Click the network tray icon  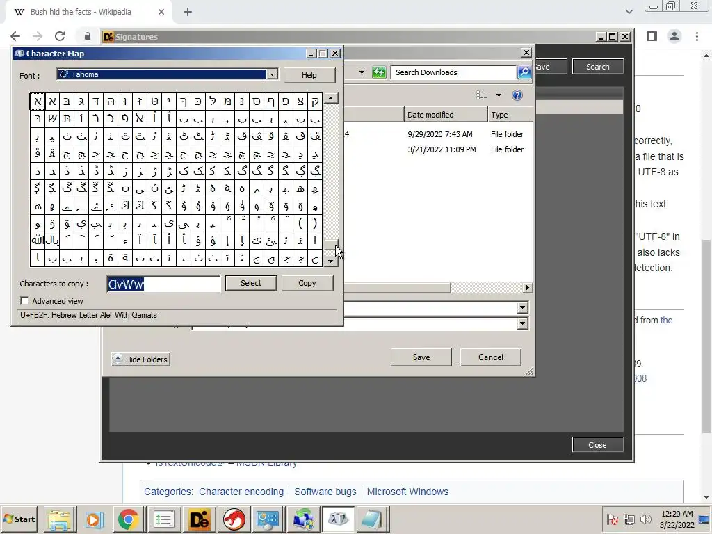tap(629, 519)
